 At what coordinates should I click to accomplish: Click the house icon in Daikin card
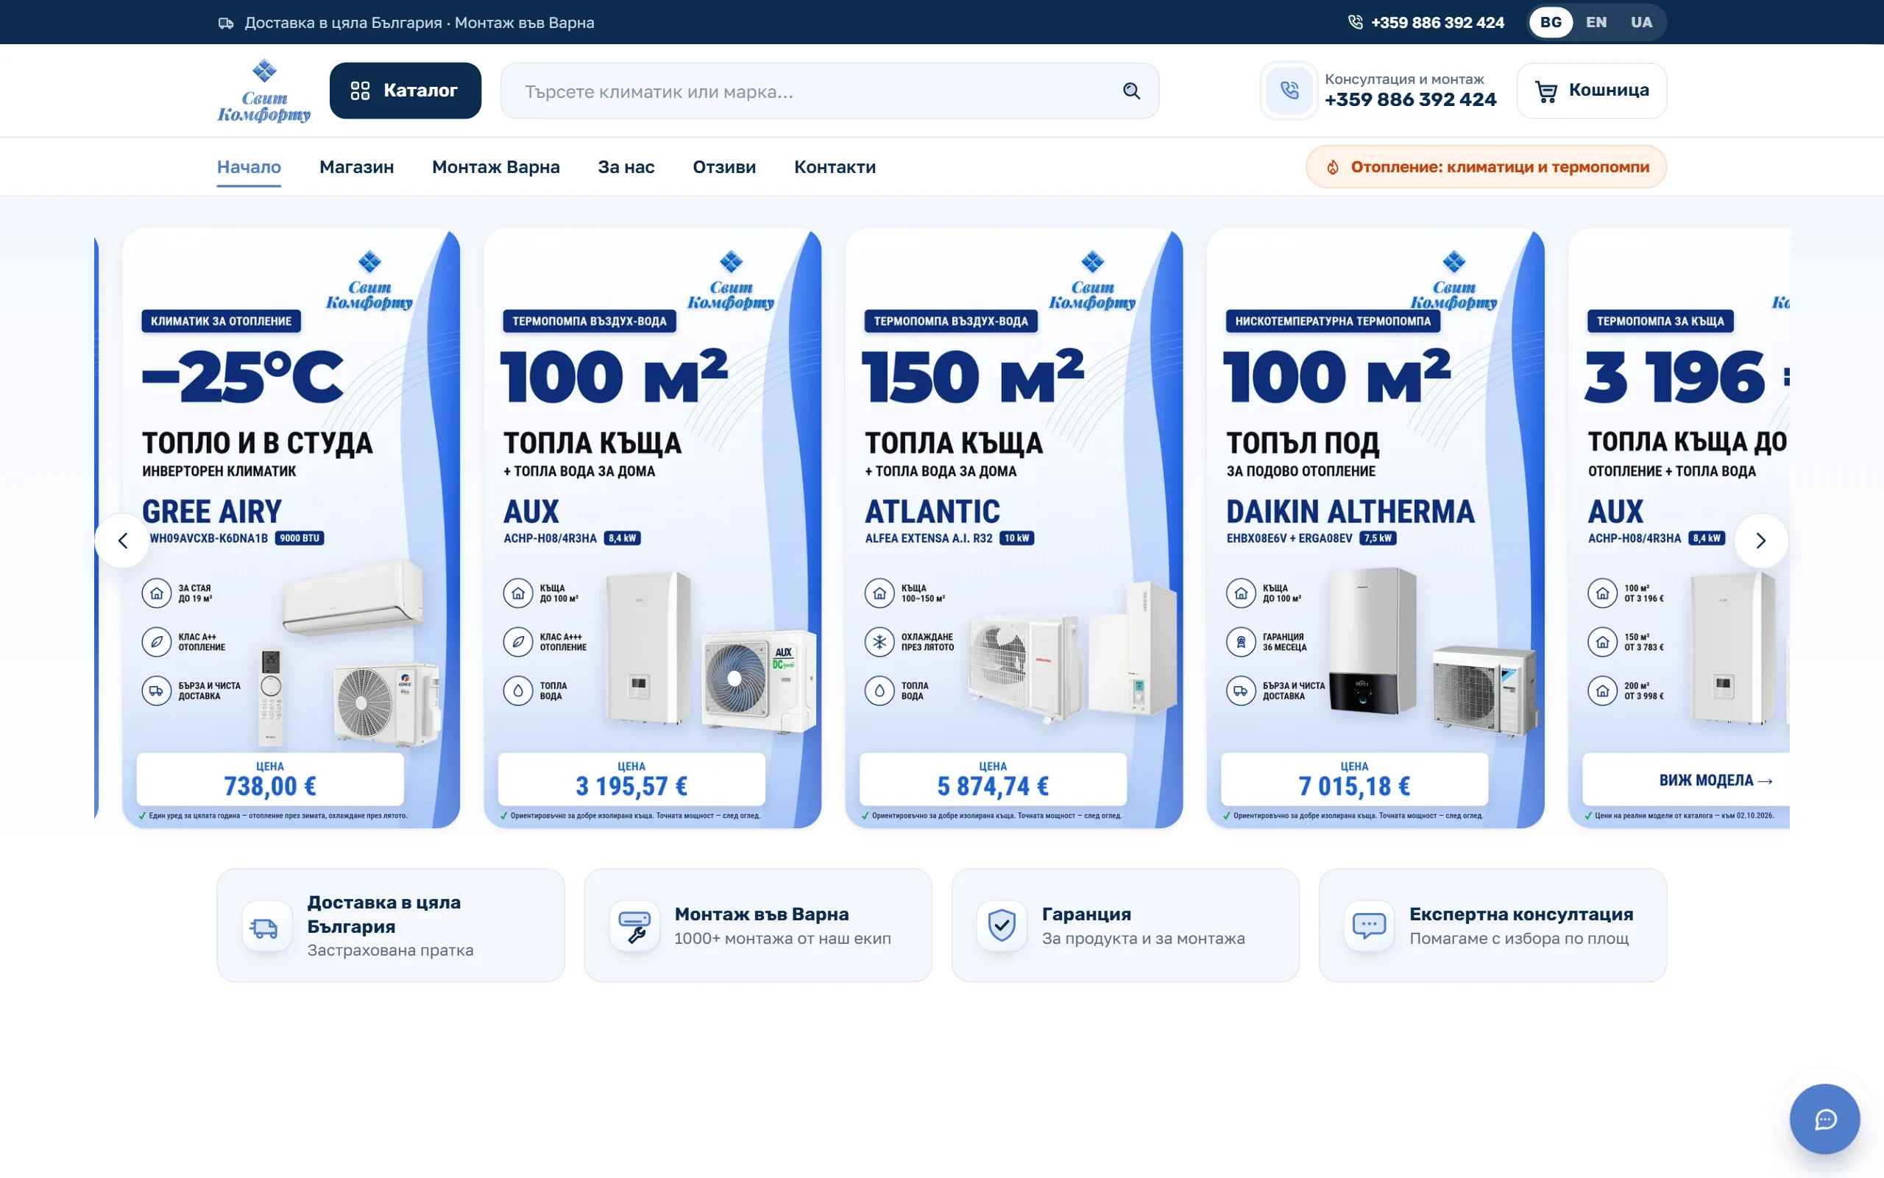point(1241,593)
